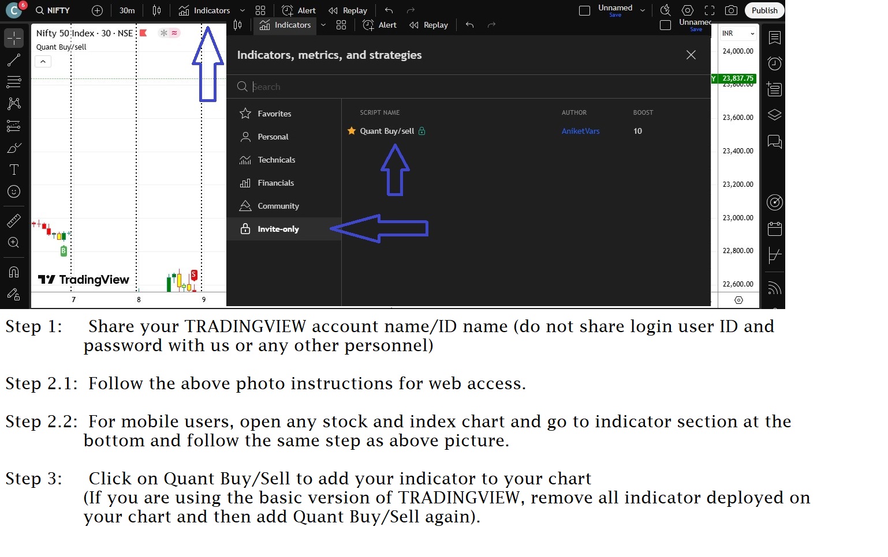Toggle favorite star for Quant Buy/sell
This screenshot has height=557, width=888.
tap(351, 131)
